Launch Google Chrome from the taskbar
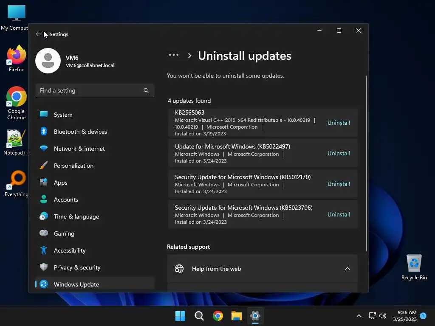Screen dimensions: 435x326 point(218,316)
